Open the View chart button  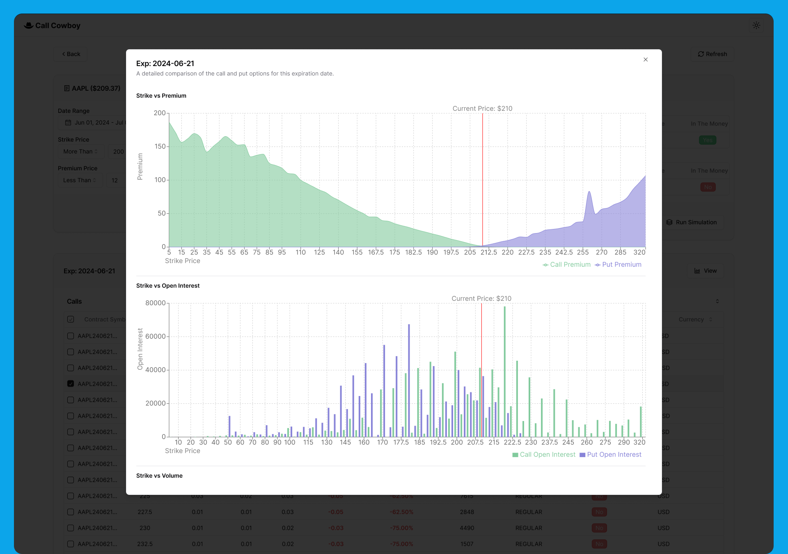click(x=706, y=271)
